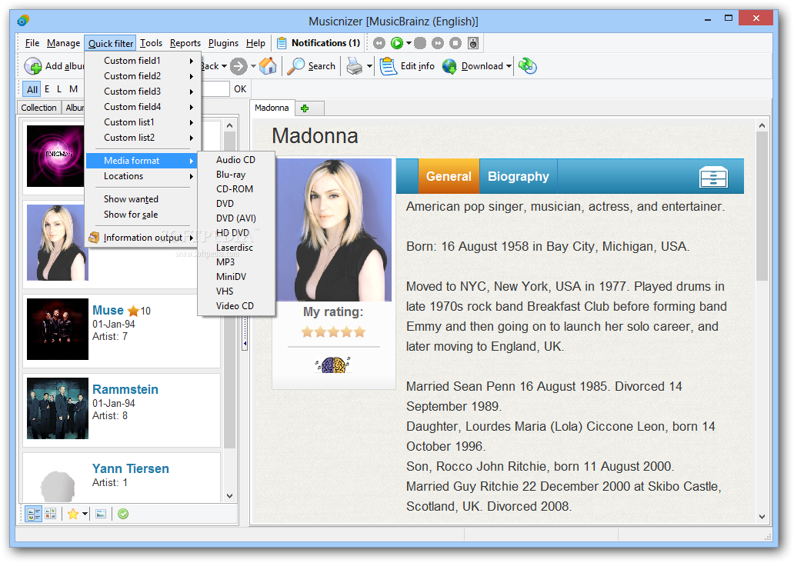Go to the Home page icon
The height and width of the screenshot is (563, 794).
click(268, 66)
